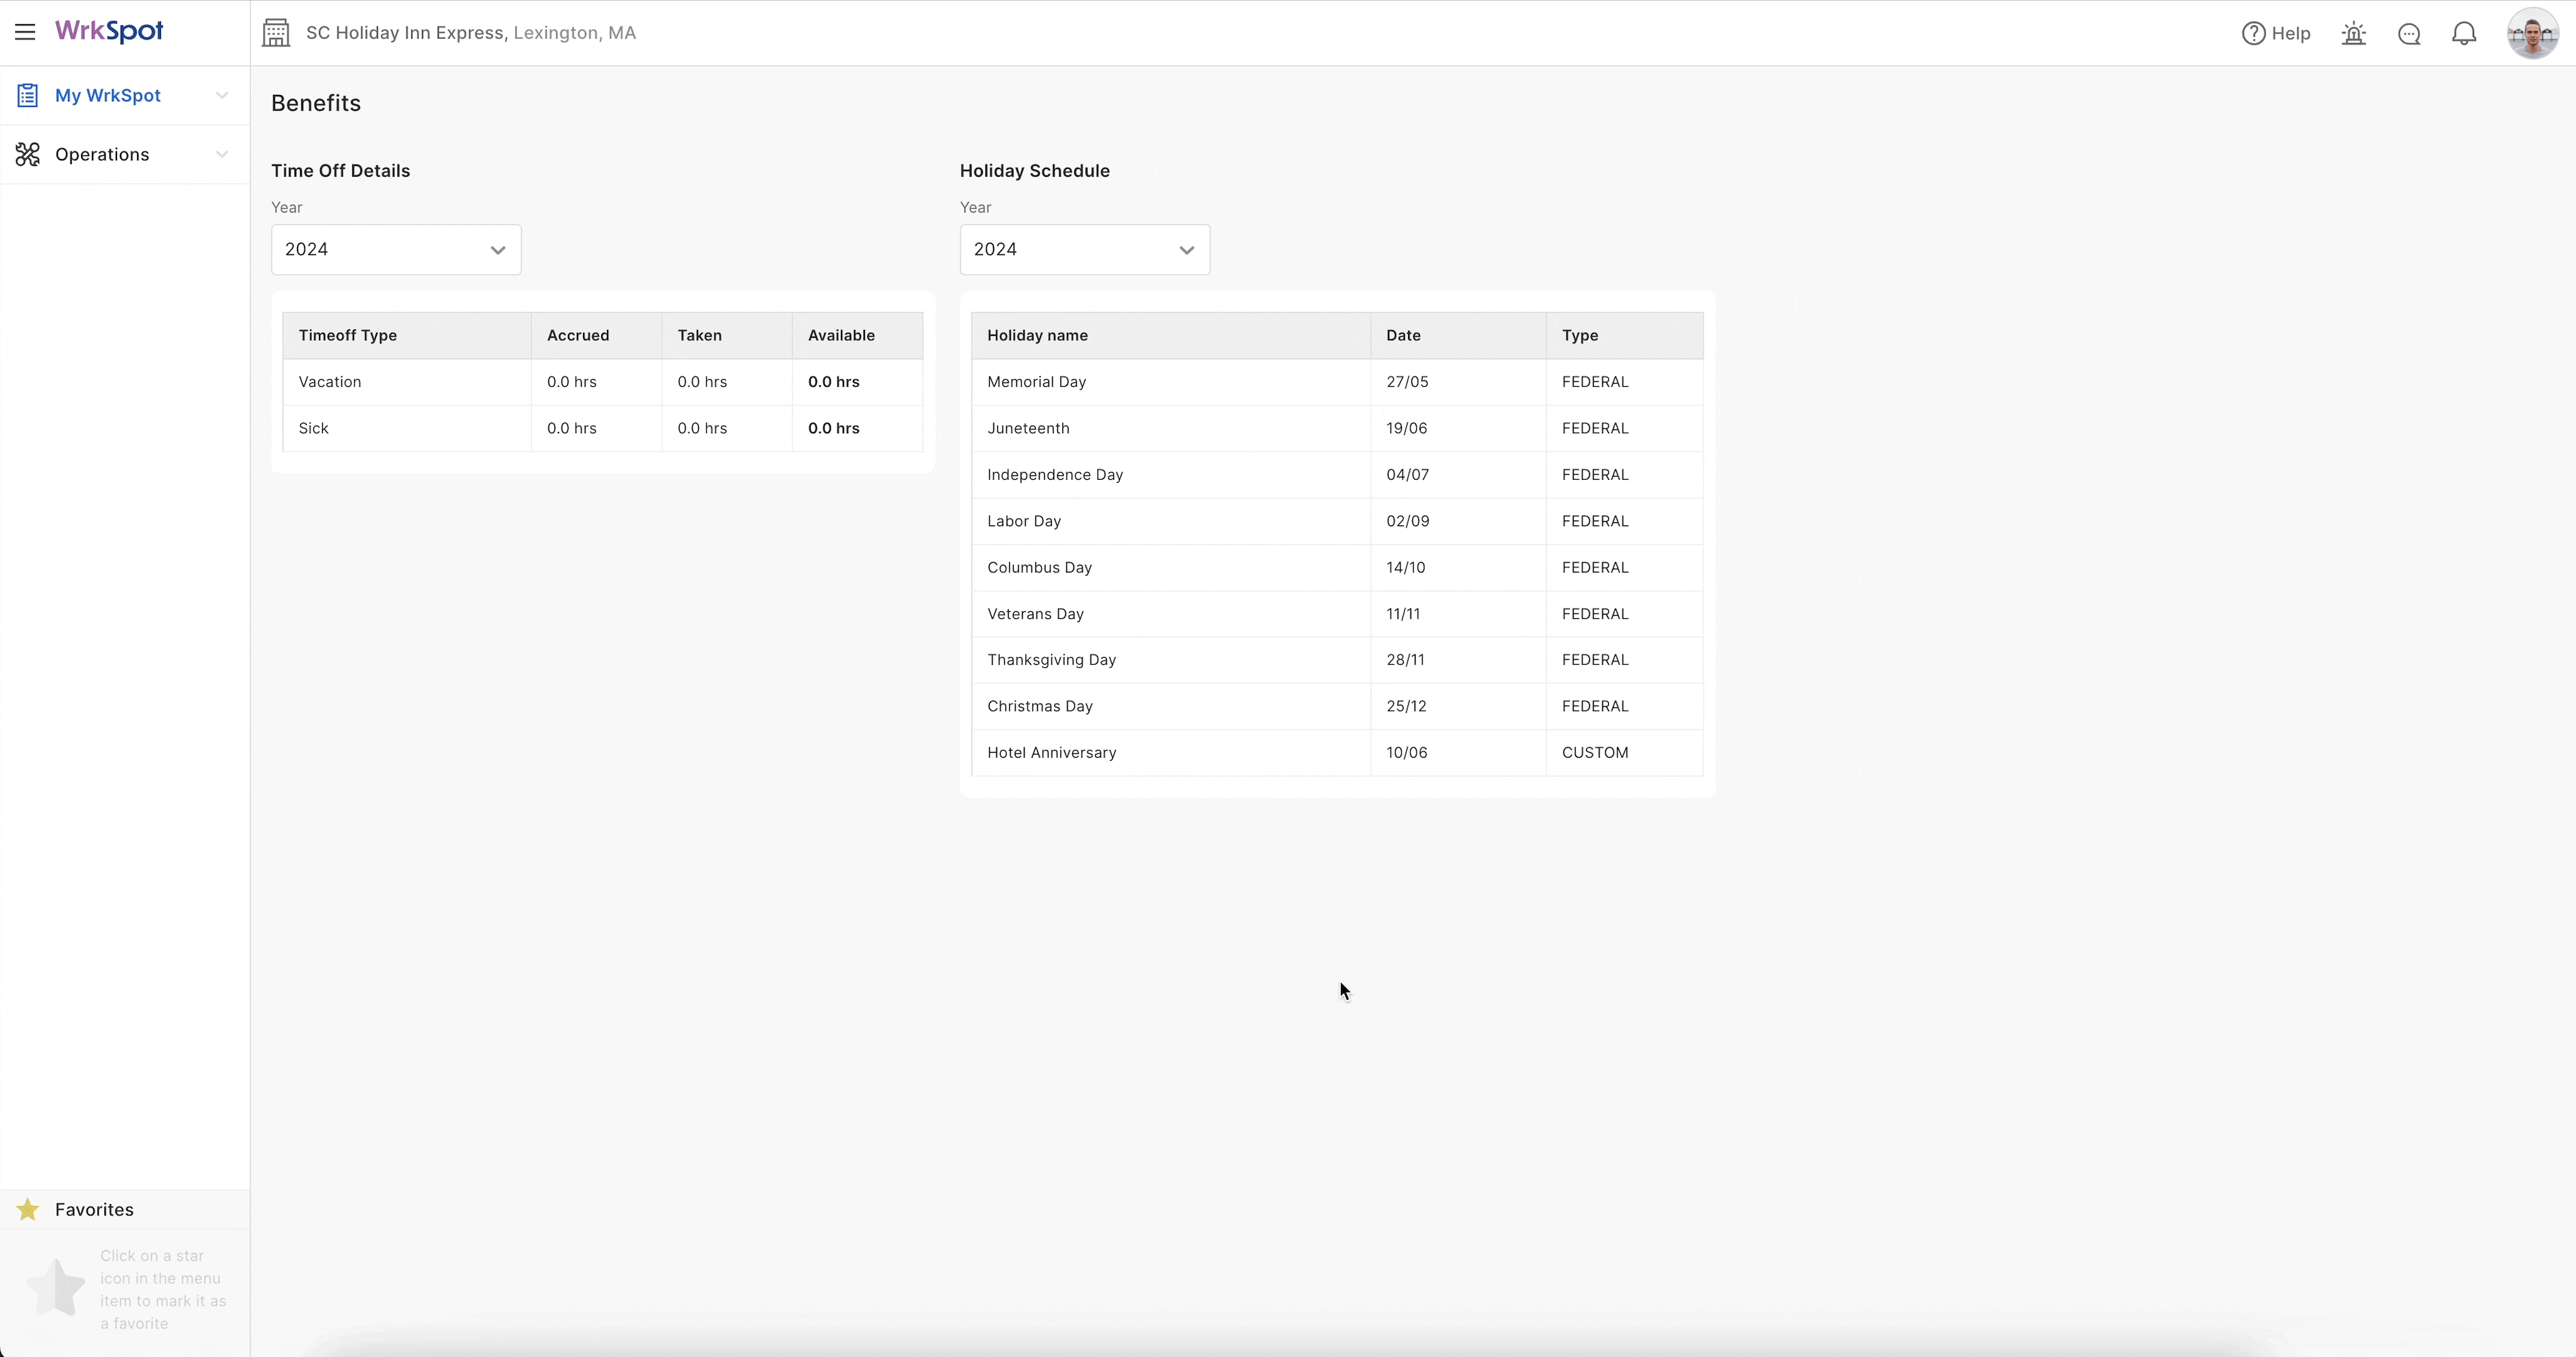Click the My WrkSpot clipboard icon
The image size is (2576, 1357).
pos(27,95)
